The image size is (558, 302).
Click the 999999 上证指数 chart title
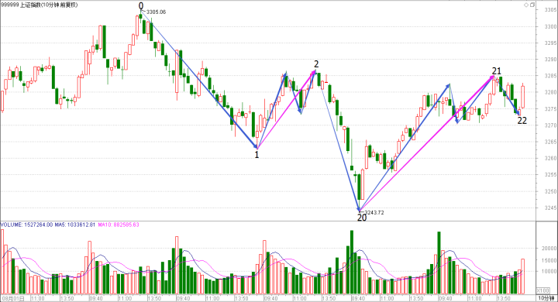pos(40,5)
